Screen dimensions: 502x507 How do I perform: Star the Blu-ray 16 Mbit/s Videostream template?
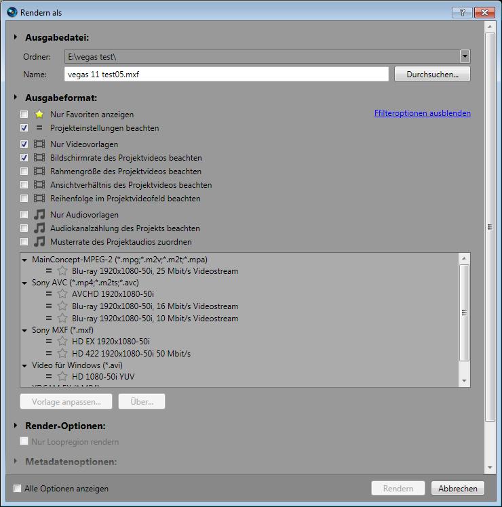62,306
